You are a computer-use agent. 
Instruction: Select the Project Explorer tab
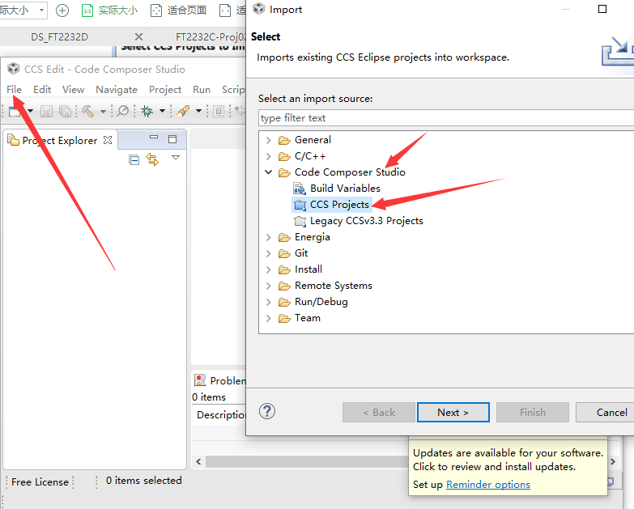point(59,140)
